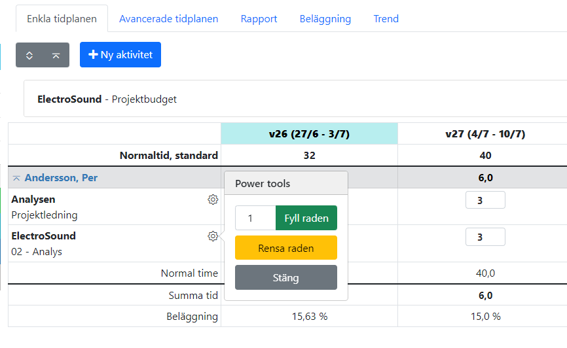The image size is (567, 348).
Task: Create a new activity with Ny aktivitet
Action: (120, 55)
